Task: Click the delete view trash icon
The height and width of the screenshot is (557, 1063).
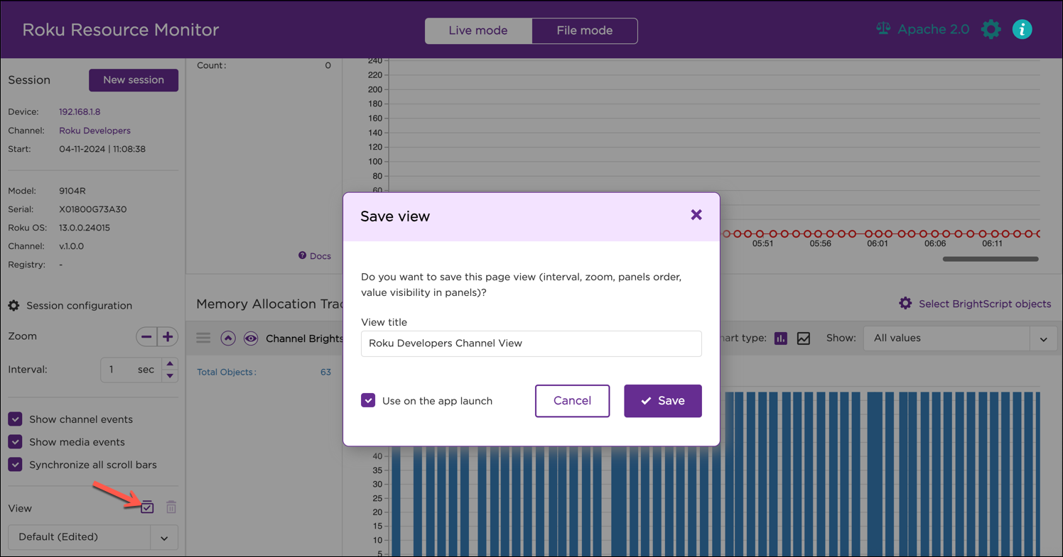Action: pos(171,507)
